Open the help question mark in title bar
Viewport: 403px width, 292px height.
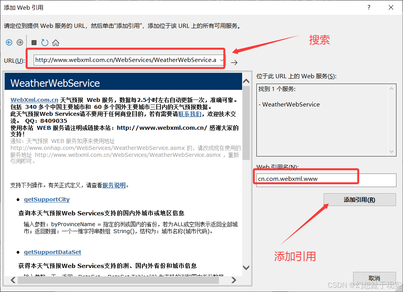(369, 7)
